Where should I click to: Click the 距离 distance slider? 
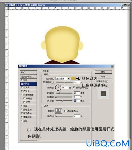(x=64, y=93)
